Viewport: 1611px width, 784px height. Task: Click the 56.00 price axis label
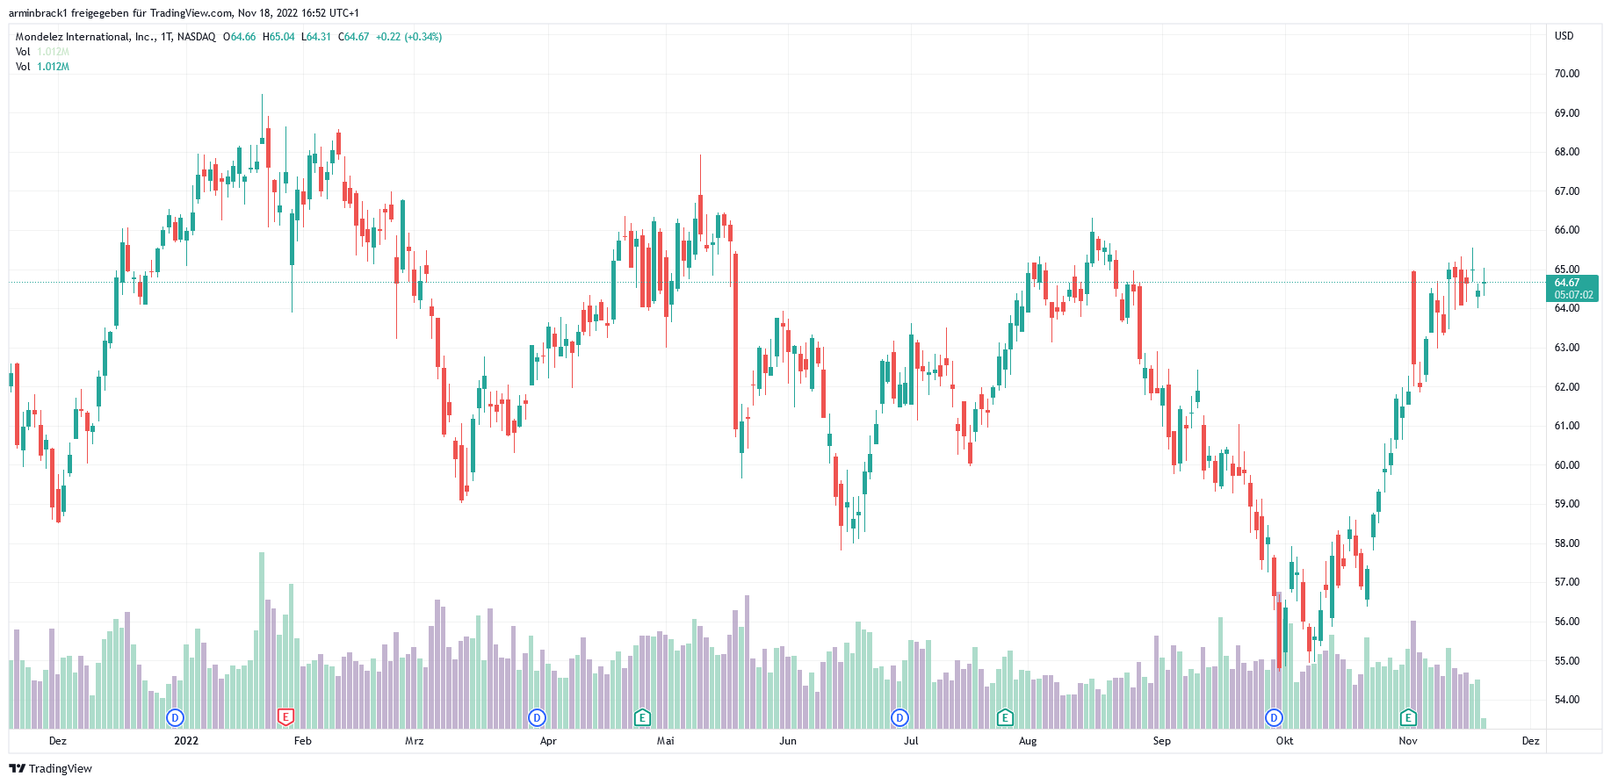pos(1567,622)
